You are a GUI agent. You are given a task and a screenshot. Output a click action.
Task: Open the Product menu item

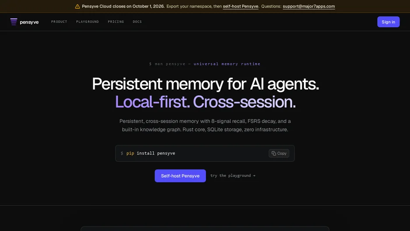[x=59, y=22]
